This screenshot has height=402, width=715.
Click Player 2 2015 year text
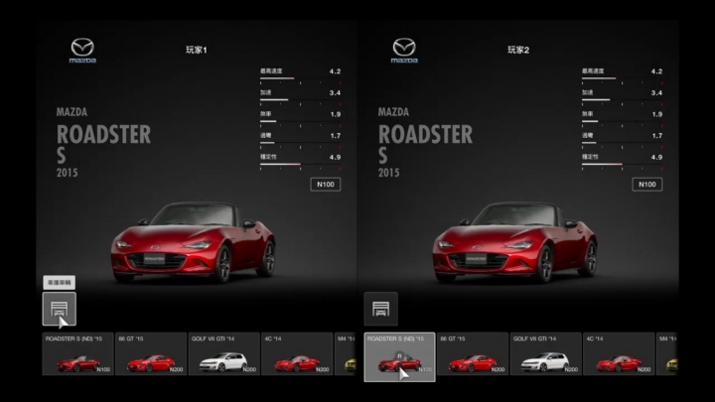(x=388, y=173)
